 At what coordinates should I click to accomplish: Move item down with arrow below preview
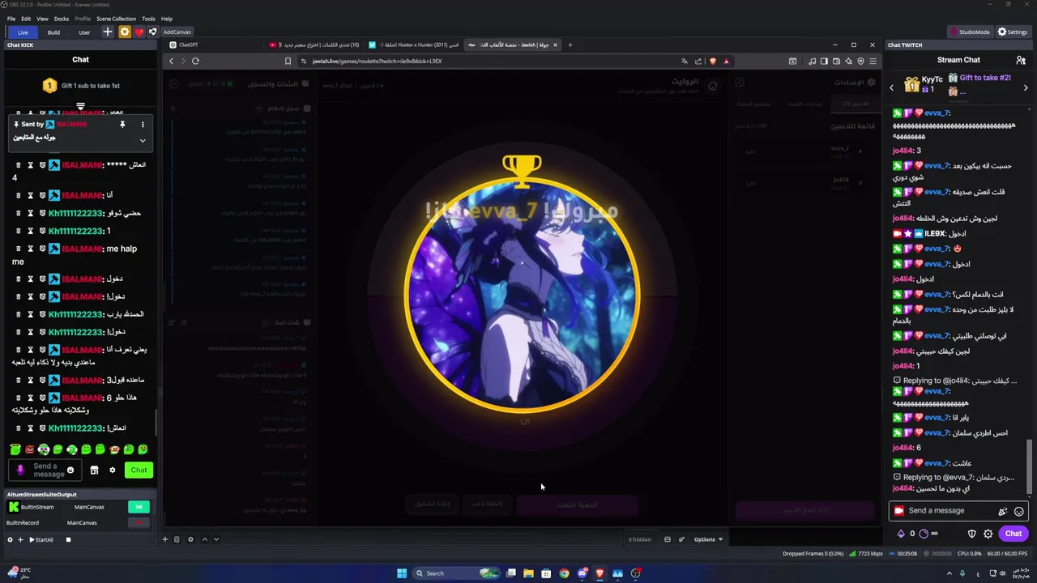[216, 539]
